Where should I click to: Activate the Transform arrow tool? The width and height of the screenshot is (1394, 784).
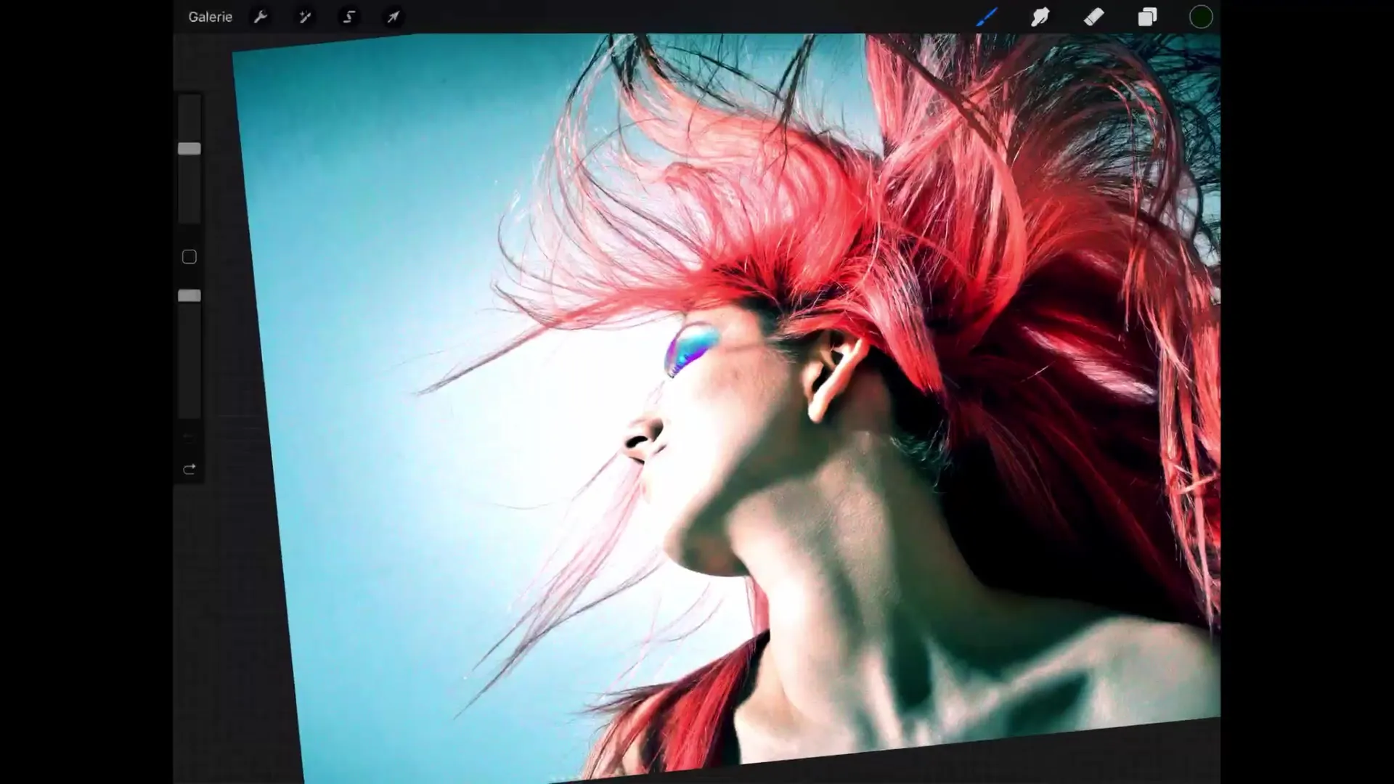[393, 17]
